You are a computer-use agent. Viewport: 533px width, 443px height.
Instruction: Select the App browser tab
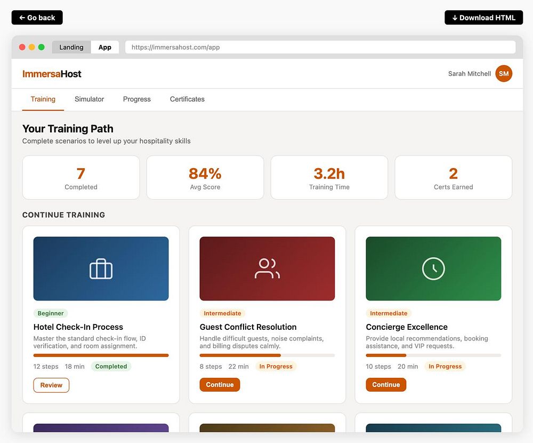(x=104, y=47)
